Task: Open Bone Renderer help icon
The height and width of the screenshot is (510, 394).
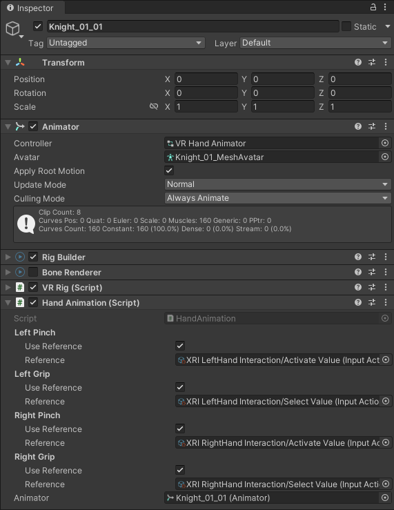Action: 358,272
